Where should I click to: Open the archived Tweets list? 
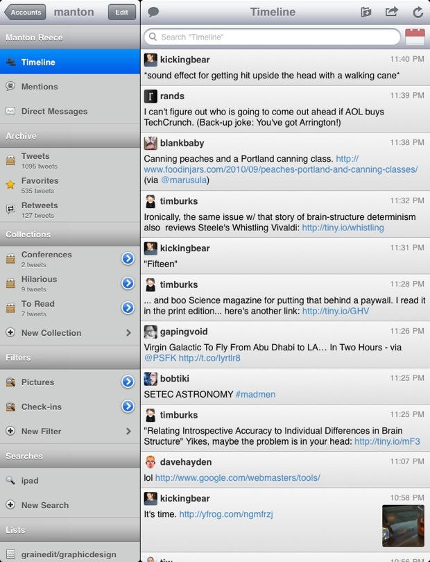pos(70,160)
